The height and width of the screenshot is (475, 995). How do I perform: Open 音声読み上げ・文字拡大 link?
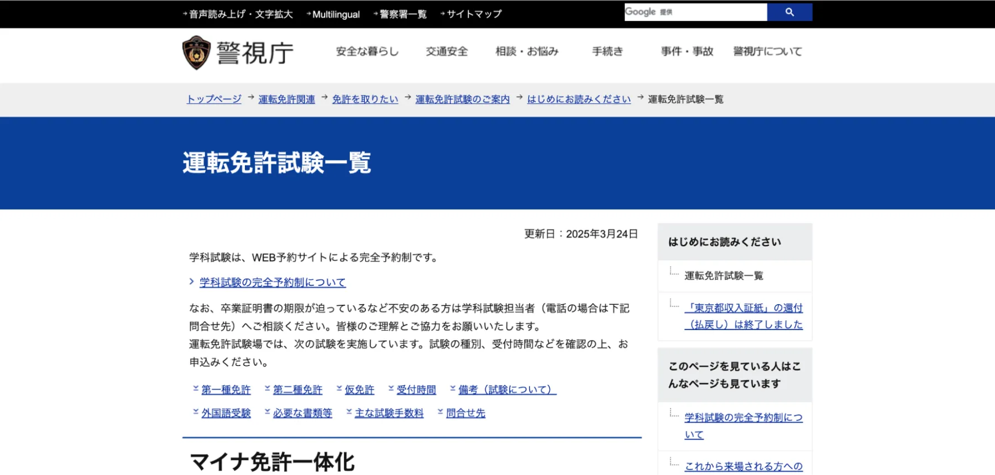point(240,14)
